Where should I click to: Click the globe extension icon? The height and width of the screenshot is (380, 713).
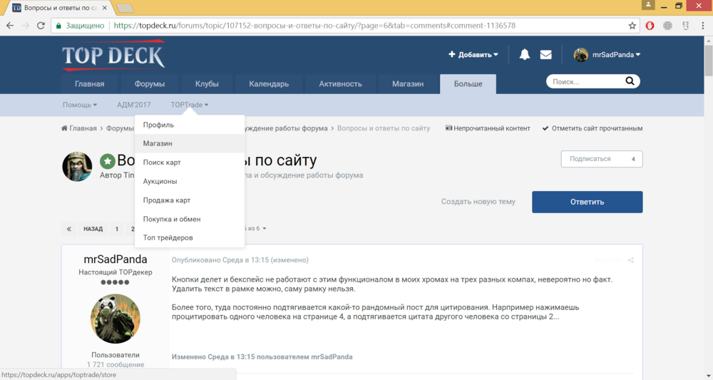667,26
